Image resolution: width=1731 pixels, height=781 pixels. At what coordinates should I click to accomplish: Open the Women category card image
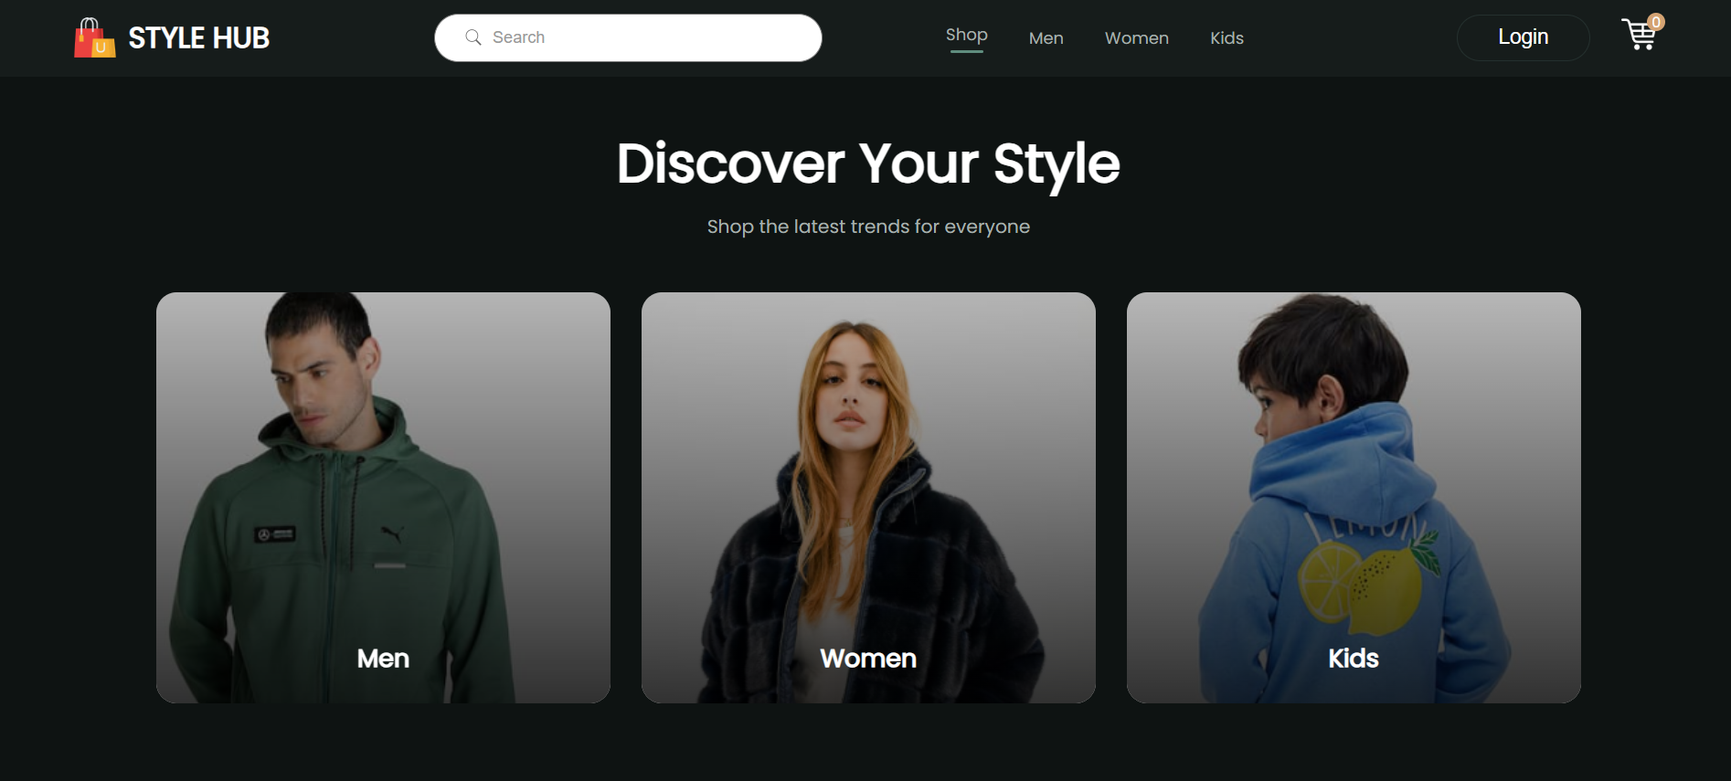tap(868, 475)
